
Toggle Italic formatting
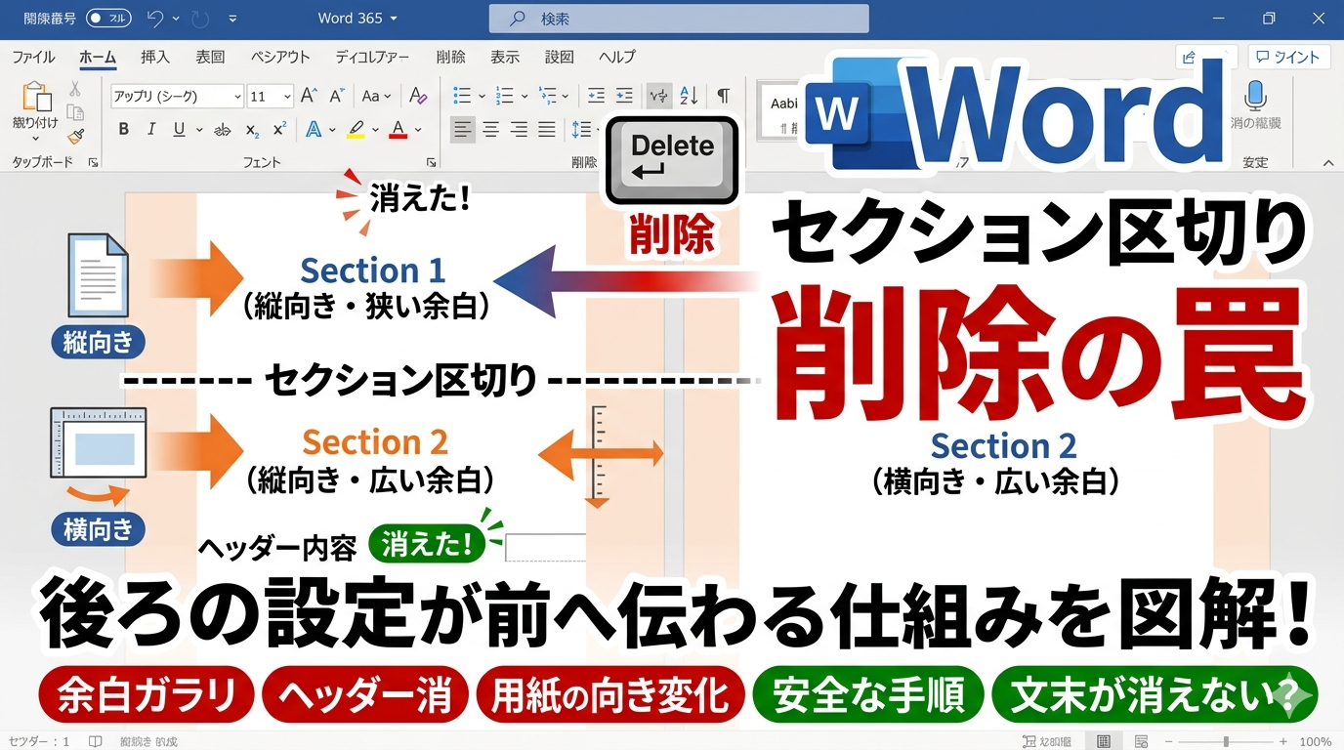(x=151, y=129)
